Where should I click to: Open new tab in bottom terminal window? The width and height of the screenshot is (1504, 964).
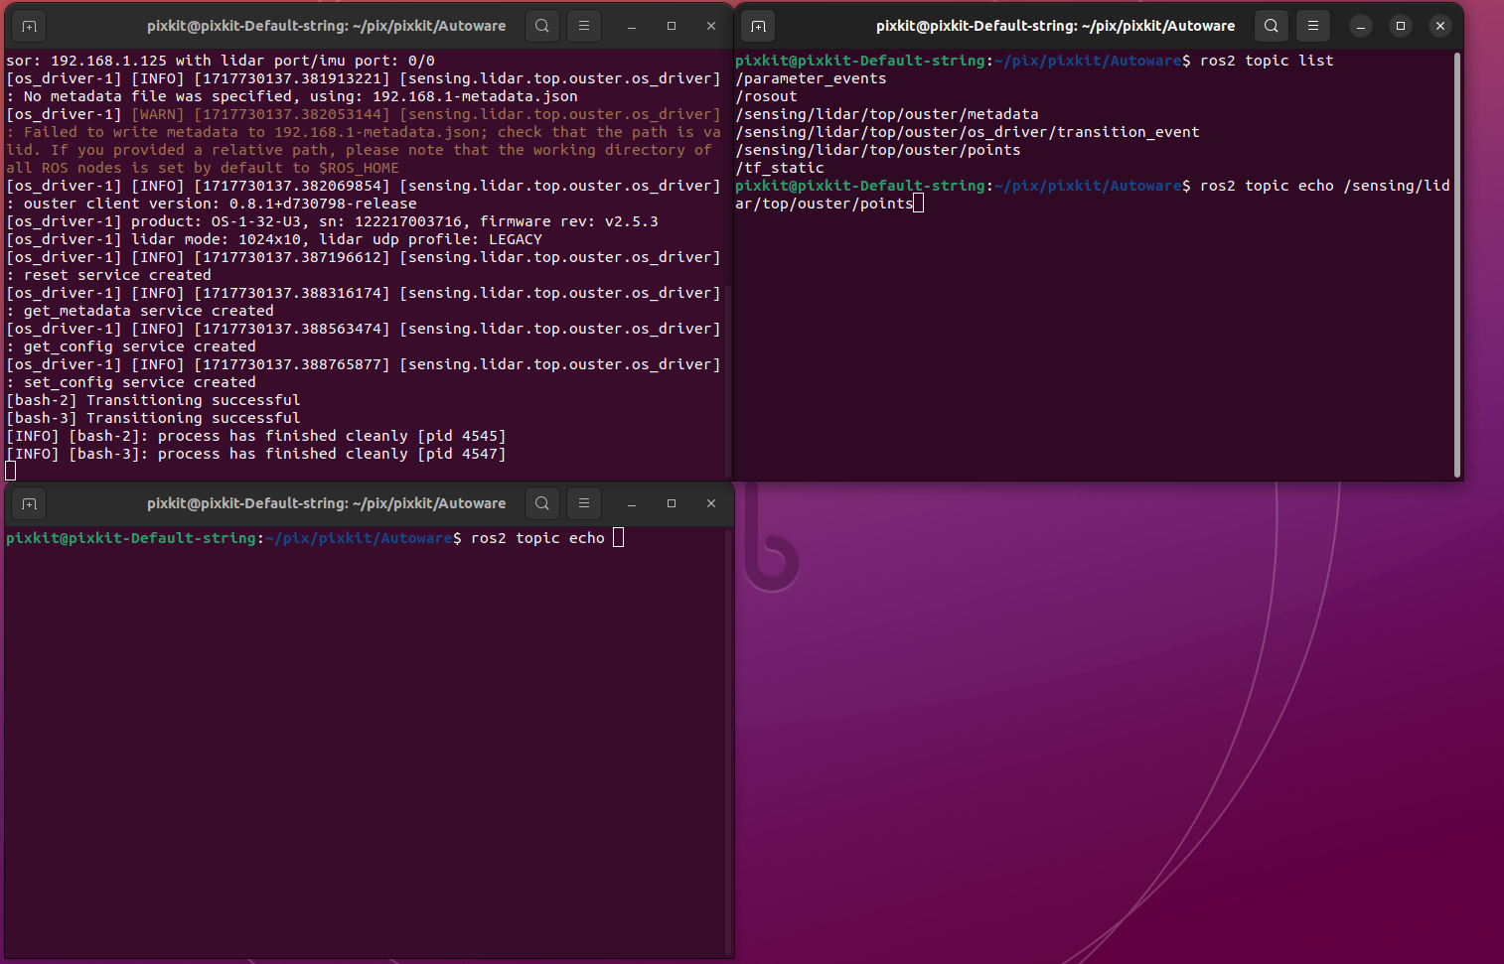30,503
